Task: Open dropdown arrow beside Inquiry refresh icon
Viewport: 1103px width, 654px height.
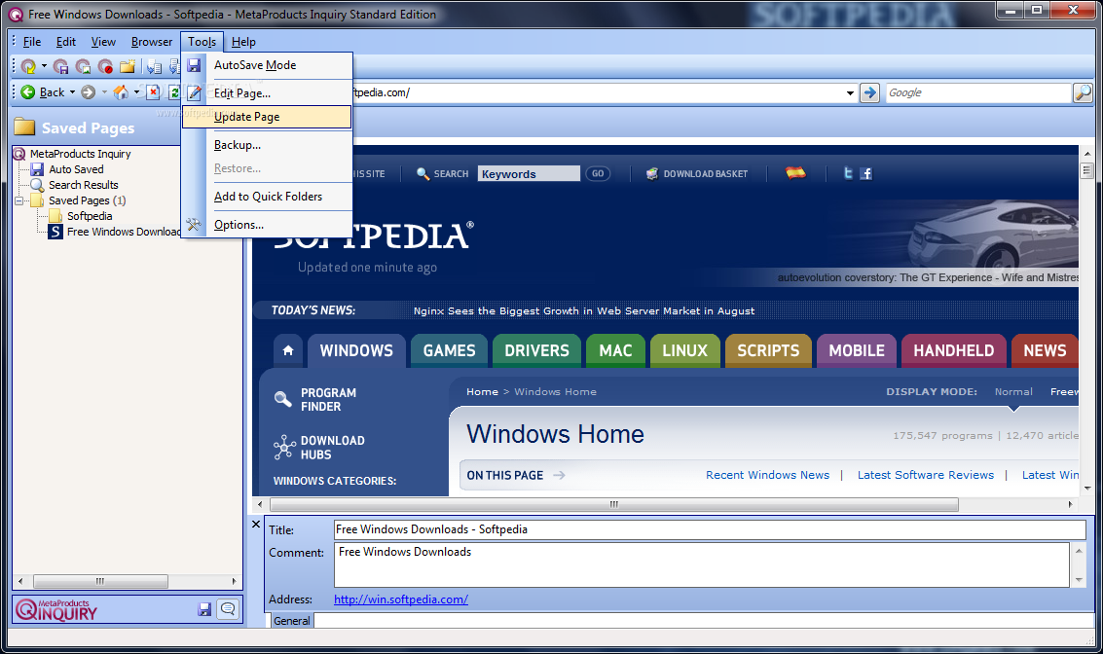Action: coord(44,67)
